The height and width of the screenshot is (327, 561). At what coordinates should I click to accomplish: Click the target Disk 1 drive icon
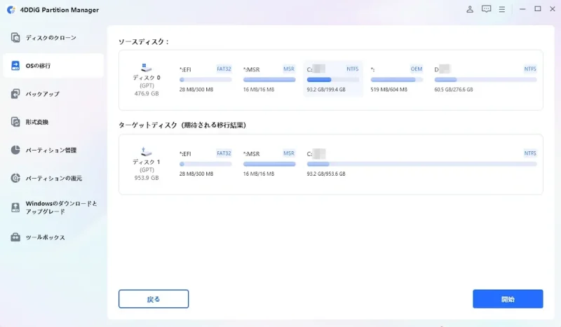coord(146,151)
